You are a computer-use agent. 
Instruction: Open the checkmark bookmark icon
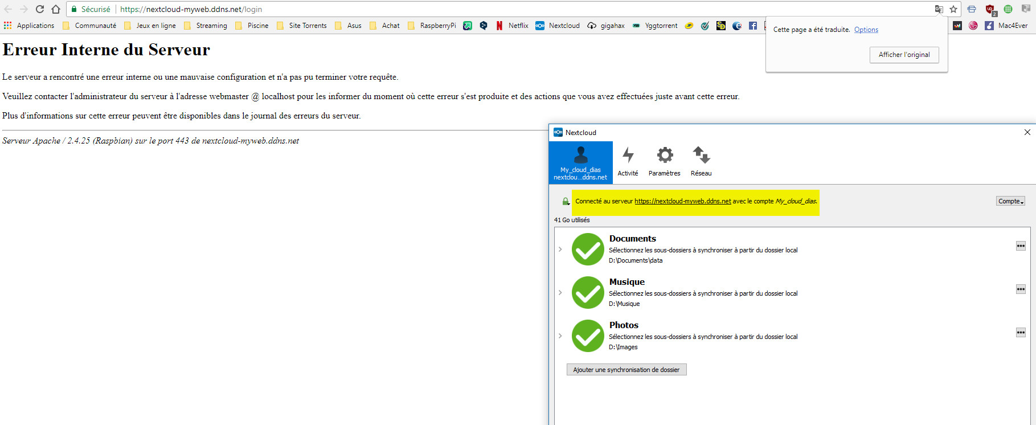coord(705,26)
